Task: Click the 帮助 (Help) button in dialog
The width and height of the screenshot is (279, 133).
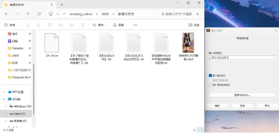Action: [267, 106]
